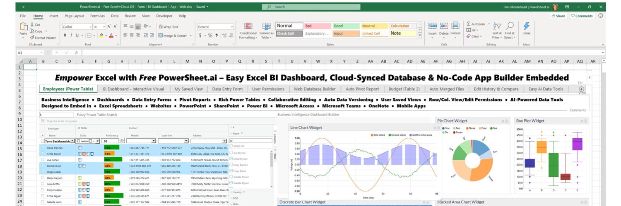
Task: Toggle Bold formatting
Action: (x=65, y=36)
